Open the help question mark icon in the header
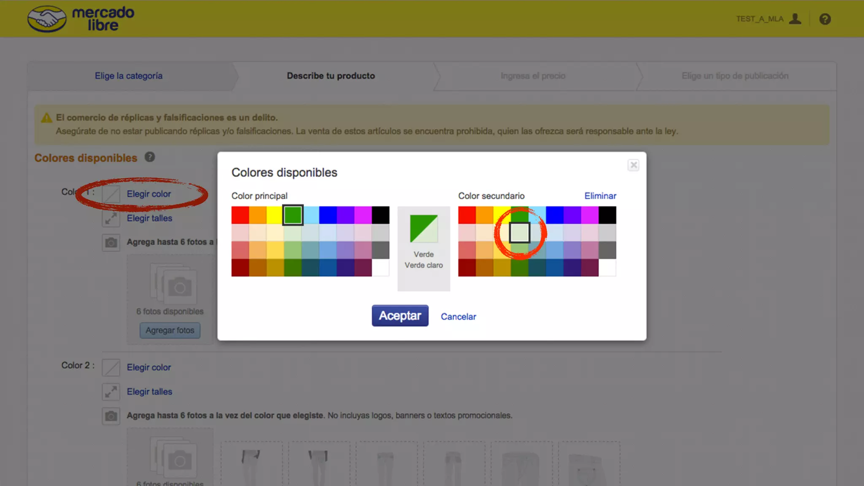Viewport: 864px width, 486px height. [825, 19]
